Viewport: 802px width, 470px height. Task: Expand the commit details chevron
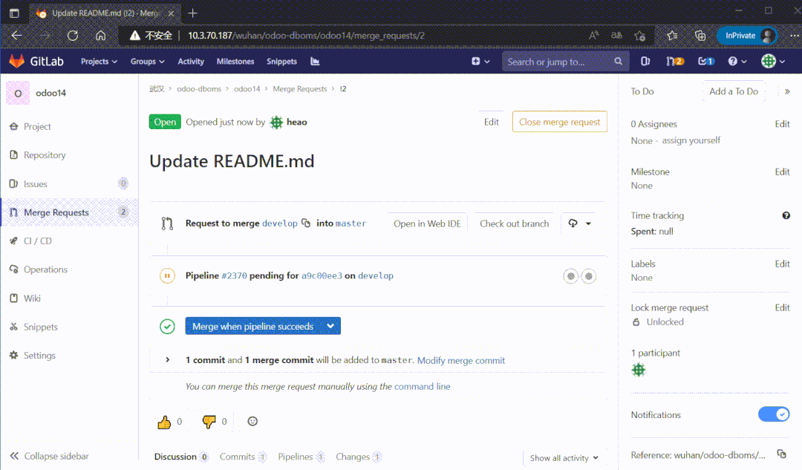(168, 360)
